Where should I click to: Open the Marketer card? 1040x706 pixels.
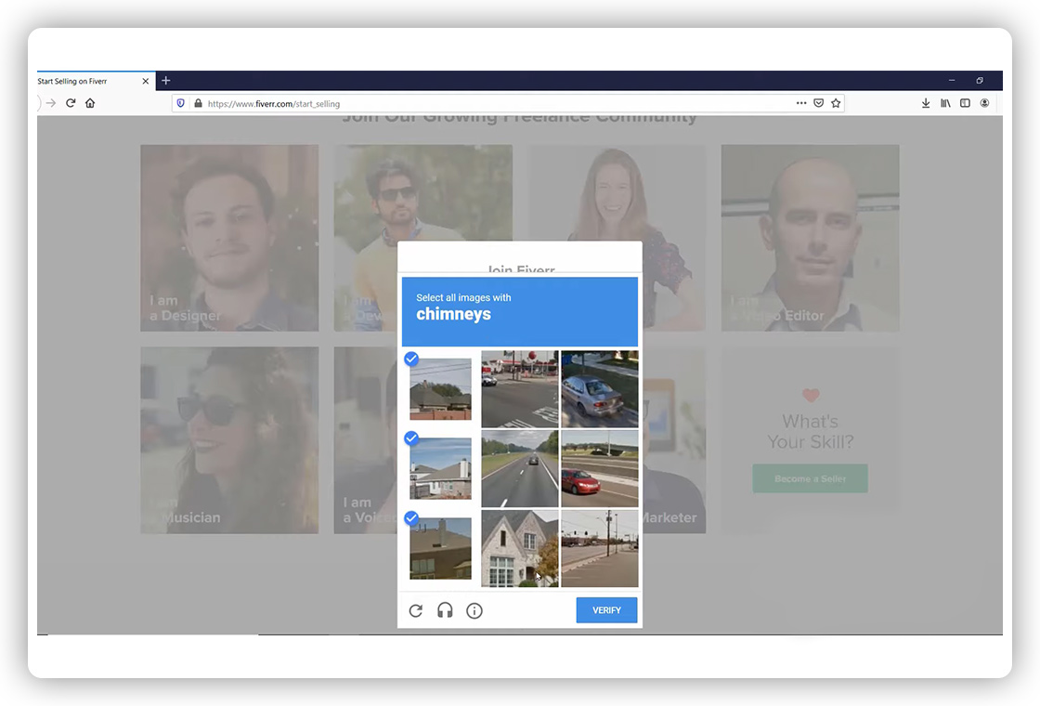click(673, 440)
